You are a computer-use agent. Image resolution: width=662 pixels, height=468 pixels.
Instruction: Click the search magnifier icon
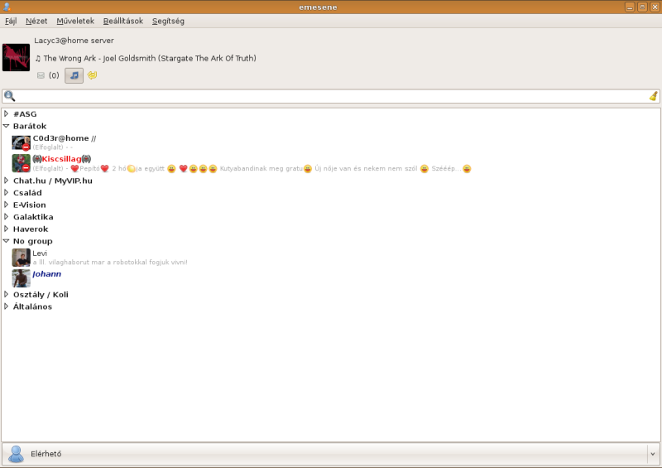[x=9, y=96]
